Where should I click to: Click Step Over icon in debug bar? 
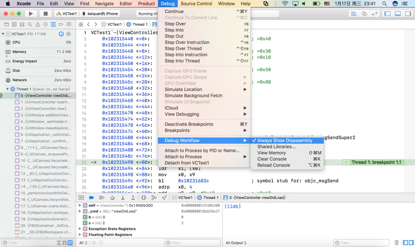(112, 198)
